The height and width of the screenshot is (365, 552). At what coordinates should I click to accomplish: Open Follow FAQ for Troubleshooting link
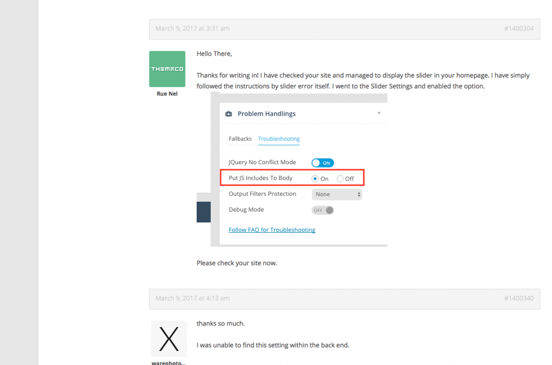272,230
